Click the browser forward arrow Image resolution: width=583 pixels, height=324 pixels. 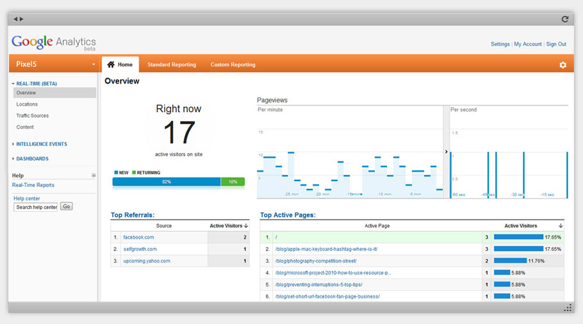point(22,19)
